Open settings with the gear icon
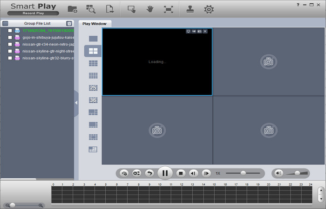 coord(209,9)
